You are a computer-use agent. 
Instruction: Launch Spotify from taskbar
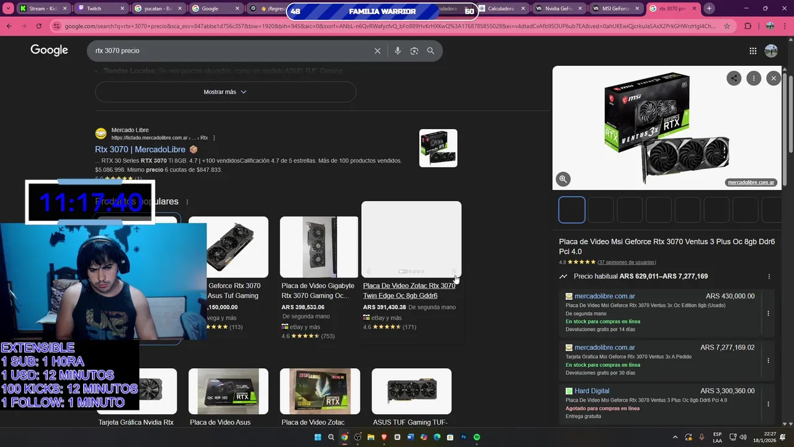click(x=477, y=437)
